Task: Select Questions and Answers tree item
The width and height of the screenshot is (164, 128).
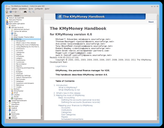Action: tap(25, 83)
